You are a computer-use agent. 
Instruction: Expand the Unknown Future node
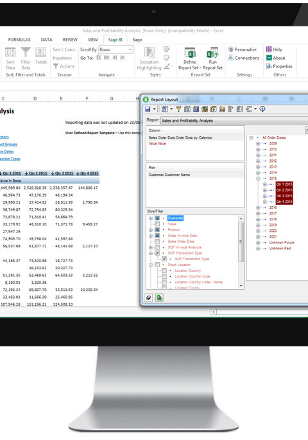click(x=258, y=242)
